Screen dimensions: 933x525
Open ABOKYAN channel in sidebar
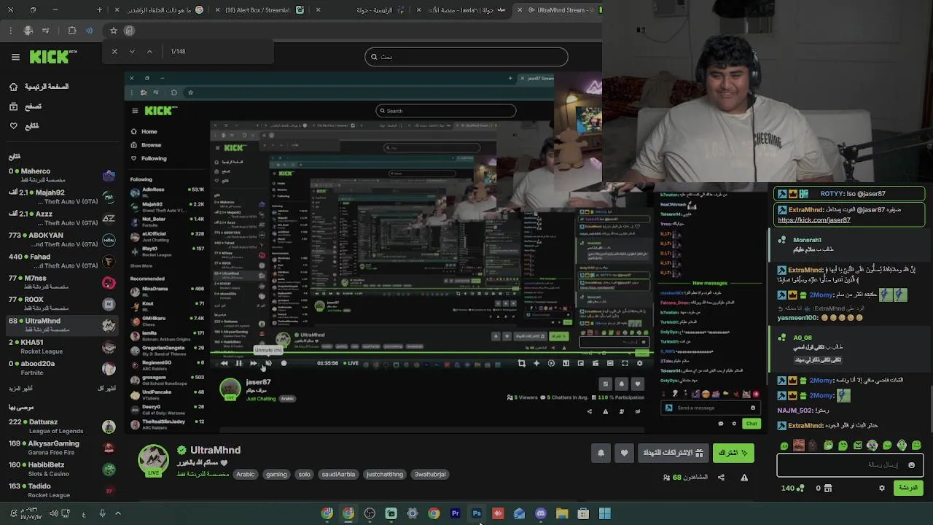(61, 239)
